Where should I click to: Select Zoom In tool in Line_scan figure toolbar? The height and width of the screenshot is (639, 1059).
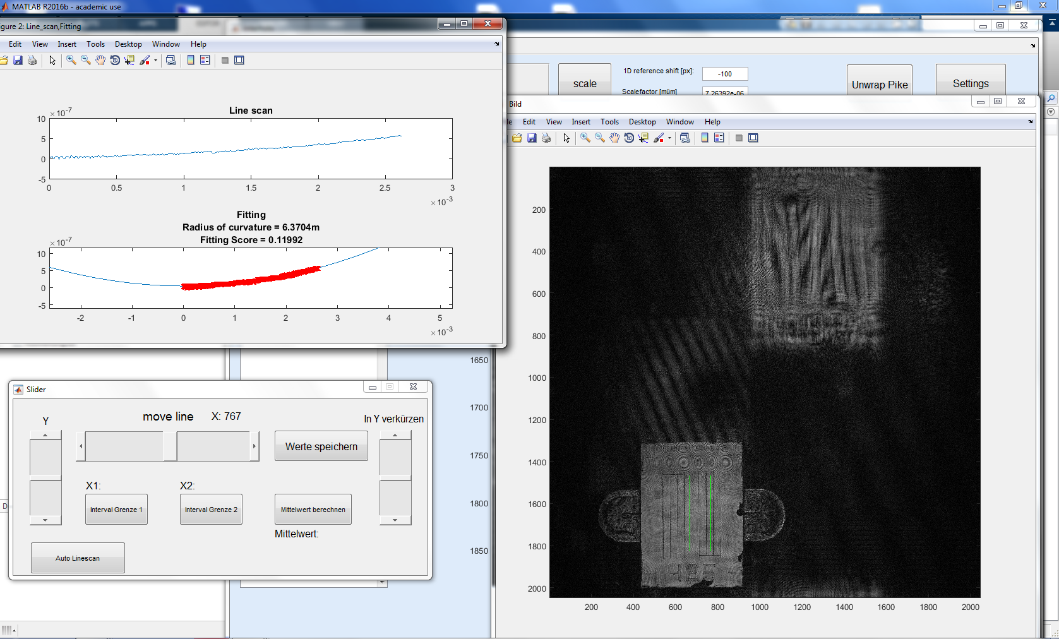71,60
